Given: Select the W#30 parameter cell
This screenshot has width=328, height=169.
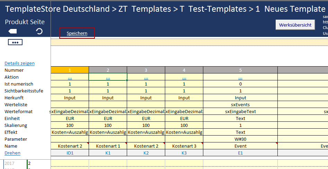Looking at the screenshot, I should point(240,139).
